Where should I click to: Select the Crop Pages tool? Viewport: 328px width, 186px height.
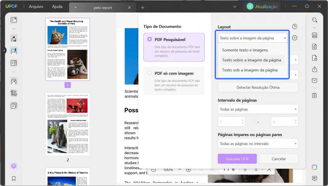pos(13,92)
